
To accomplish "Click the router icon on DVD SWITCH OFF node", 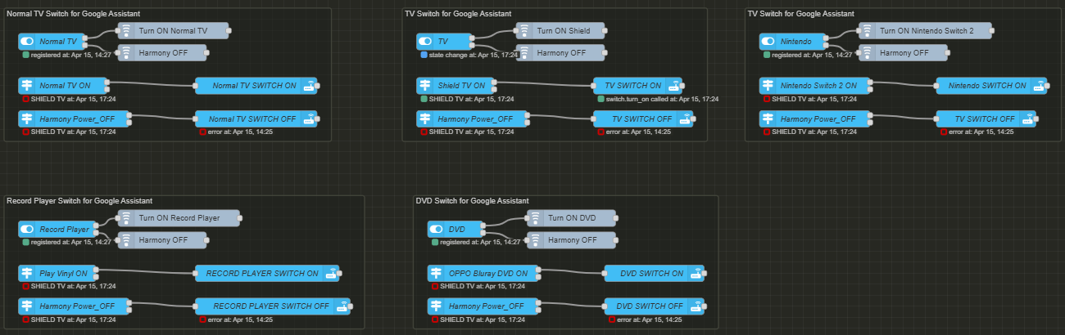I will [696, 306].
